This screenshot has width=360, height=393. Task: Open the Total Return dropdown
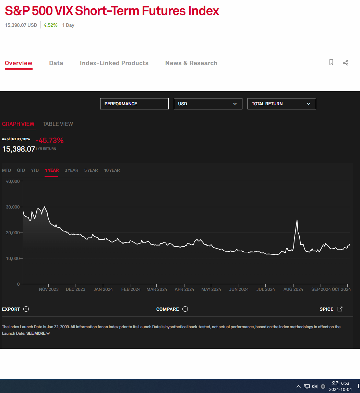[281, 104]
